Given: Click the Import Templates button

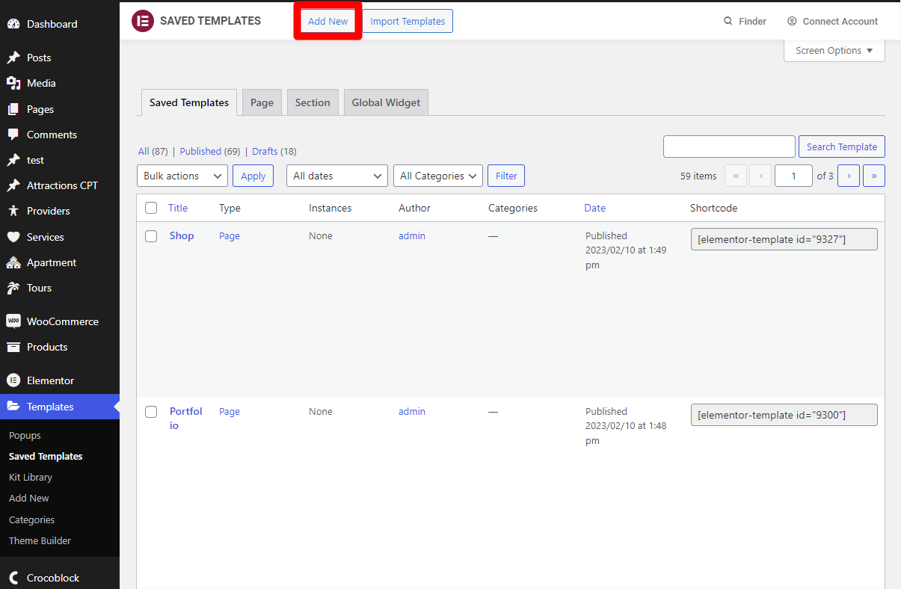Looking at the screenshot, I should click(x=408, y=21).
